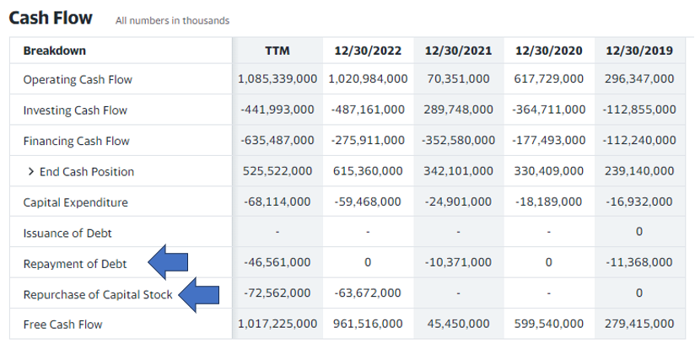
Task: Click TTM investing cash flow -441,993,000
Action: pos(277,110)
